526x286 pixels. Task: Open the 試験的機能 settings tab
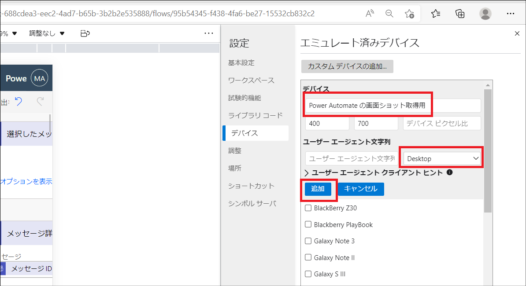point(244,98)
